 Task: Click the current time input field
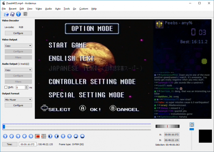pos(28,144)
